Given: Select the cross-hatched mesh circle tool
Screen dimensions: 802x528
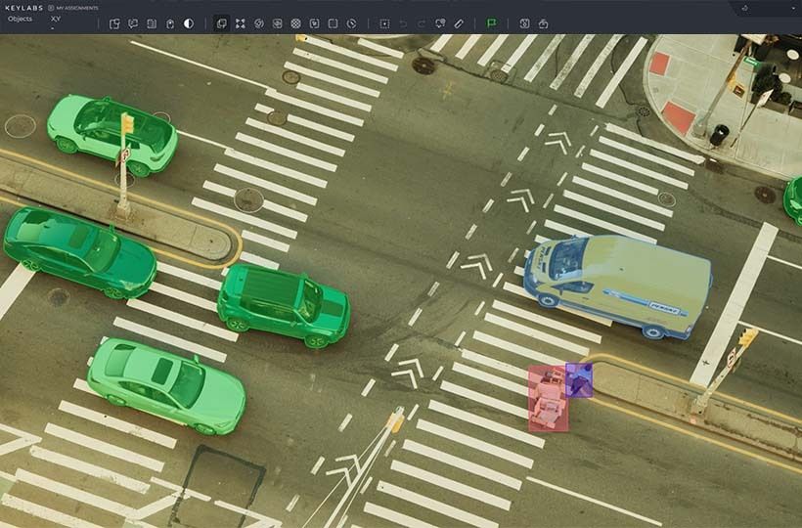Looking at the screenshot, I should click(295, 23).
